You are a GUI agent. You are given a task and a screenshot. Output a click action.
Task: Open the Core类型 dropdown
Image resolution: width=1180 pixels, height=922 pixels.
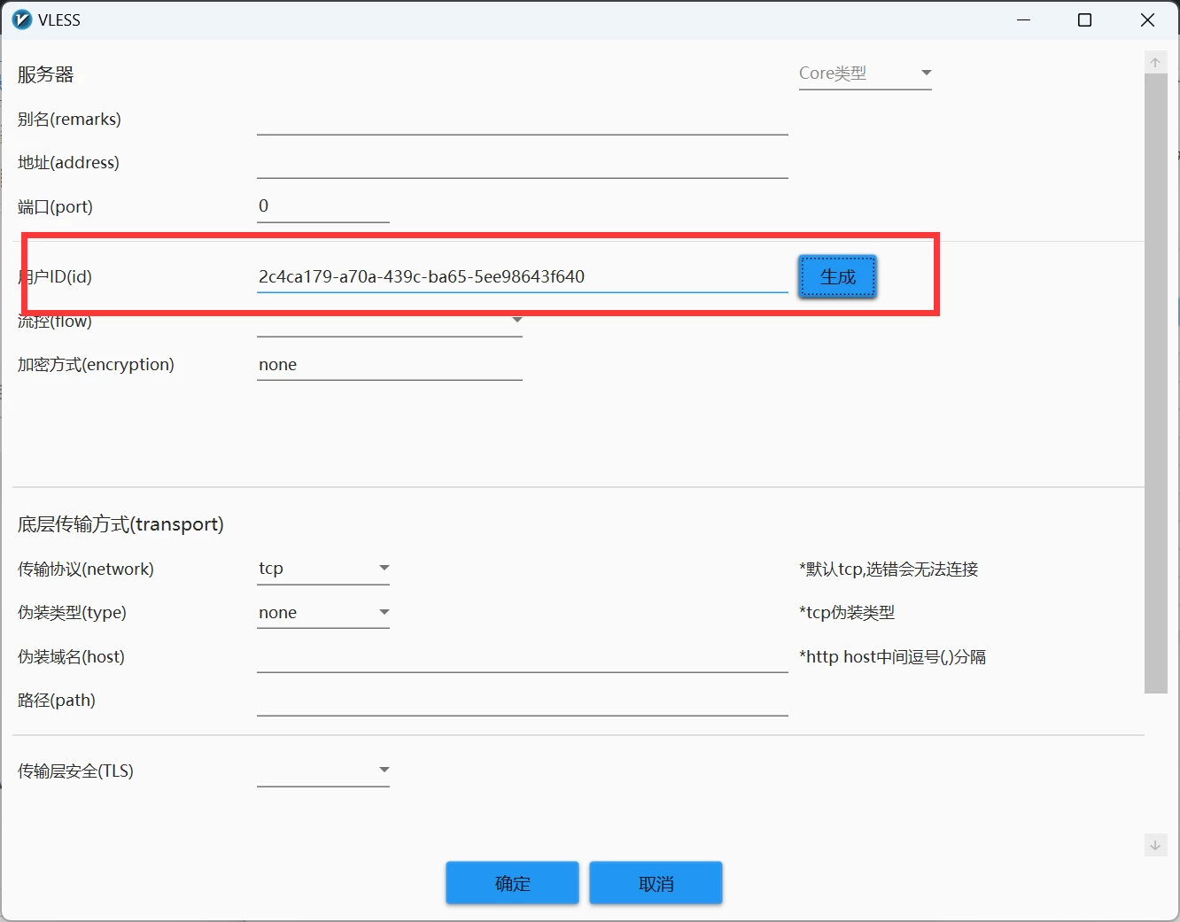[865, 74]
